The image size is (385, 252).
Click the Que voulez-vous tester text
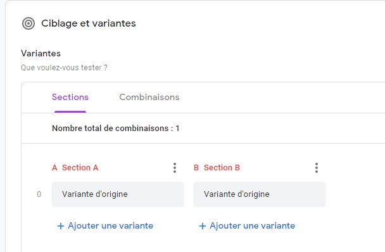(64, 68)
